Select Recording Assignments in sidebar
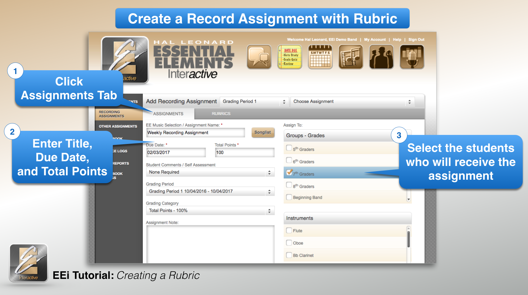Screen dimensions: 528x295 pyautogui.click(x=118, y=114)
